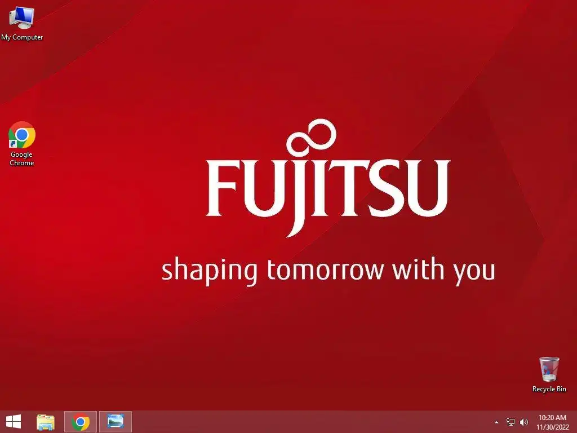The height and width of the screenshot is (433, 577).
Task: Open File Explorer from the taskbar
Action: [46, 422]
